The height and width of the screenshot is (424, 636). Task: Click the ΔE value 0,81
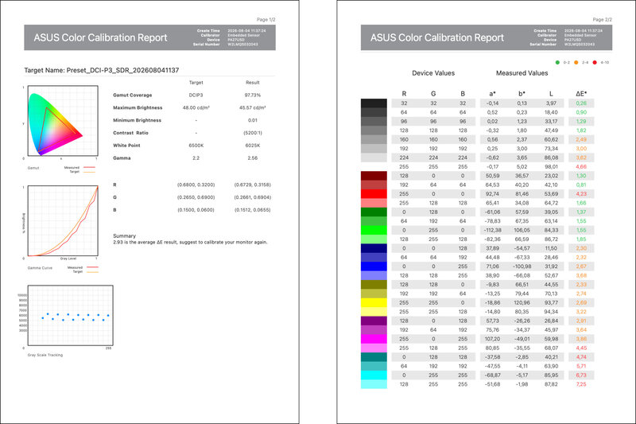[581, 185]
